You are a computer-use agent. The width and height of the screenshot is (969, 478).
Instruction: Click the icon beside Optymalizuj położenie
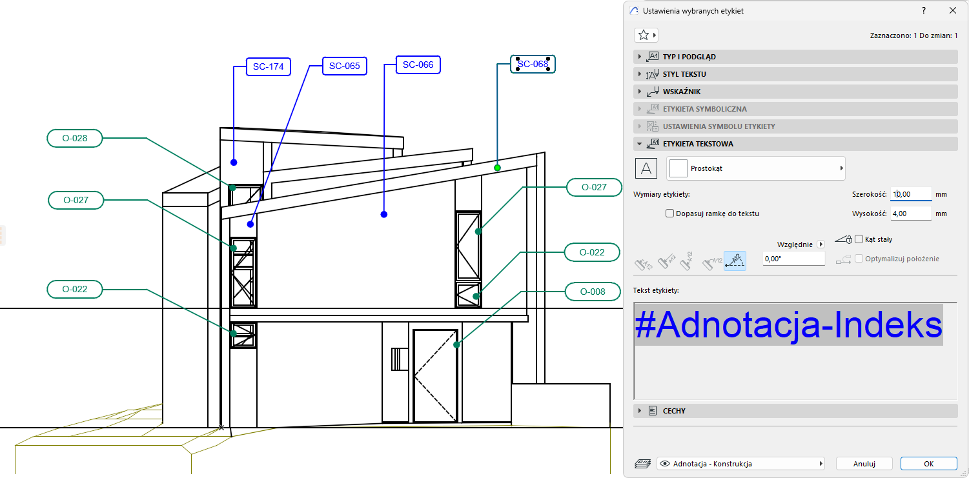coord(844,259)
